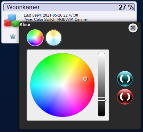Click white center of the color wheel
143x132 pixels.
coord(62,85)
